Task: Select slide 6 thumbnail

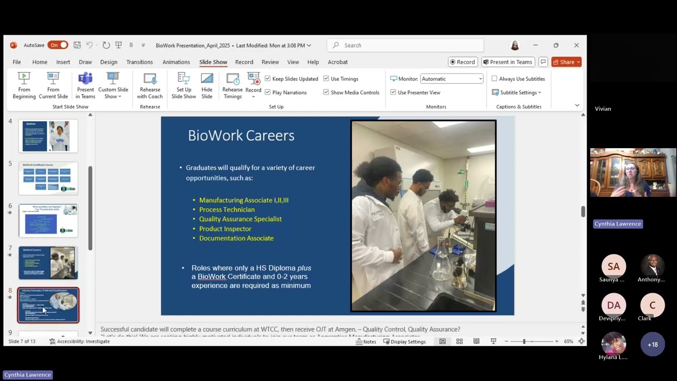Action: (x=48, y=221)
